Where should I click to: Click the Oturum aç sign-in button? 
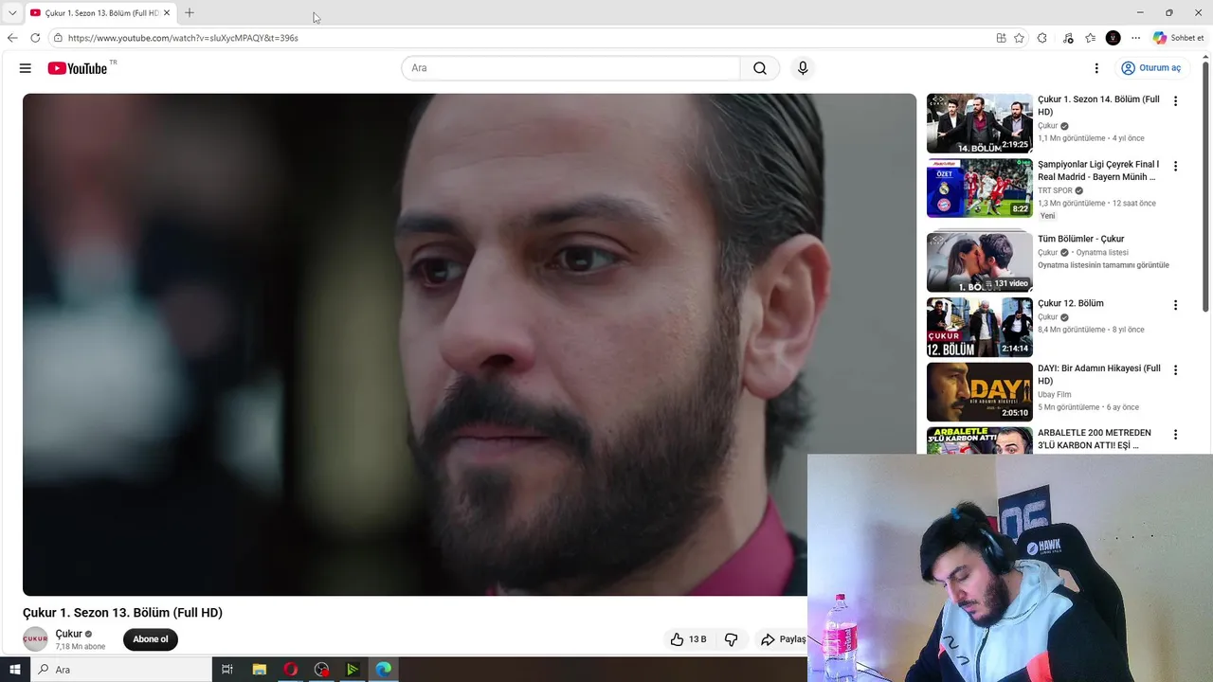click(1150, 68)
